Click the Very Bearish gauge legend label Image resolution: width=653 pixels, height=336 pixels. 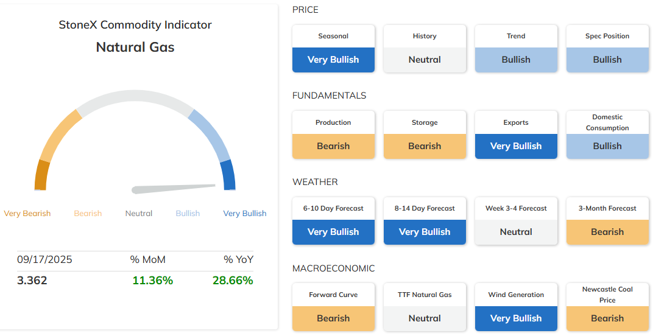[27, 213]
